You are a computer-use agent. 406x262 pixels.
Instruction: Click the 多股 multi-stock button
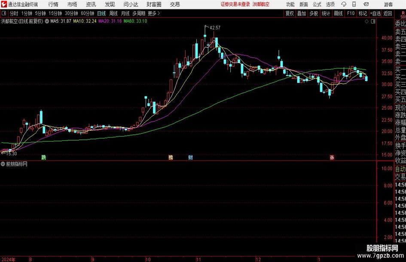(x=314, y=13)
